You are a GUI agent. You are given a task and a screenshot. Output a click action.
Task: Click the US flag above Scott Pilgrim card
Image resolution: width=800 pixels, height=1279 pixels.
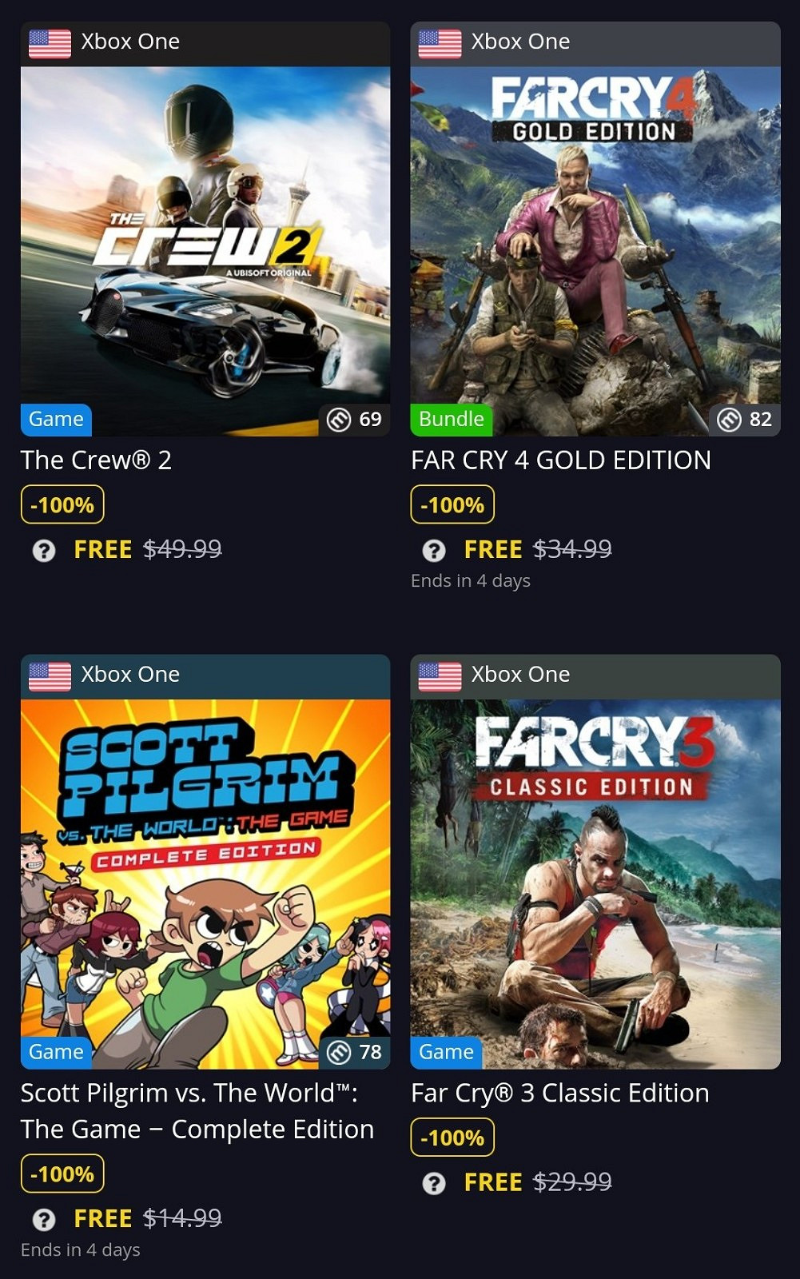tap(50, 676)
